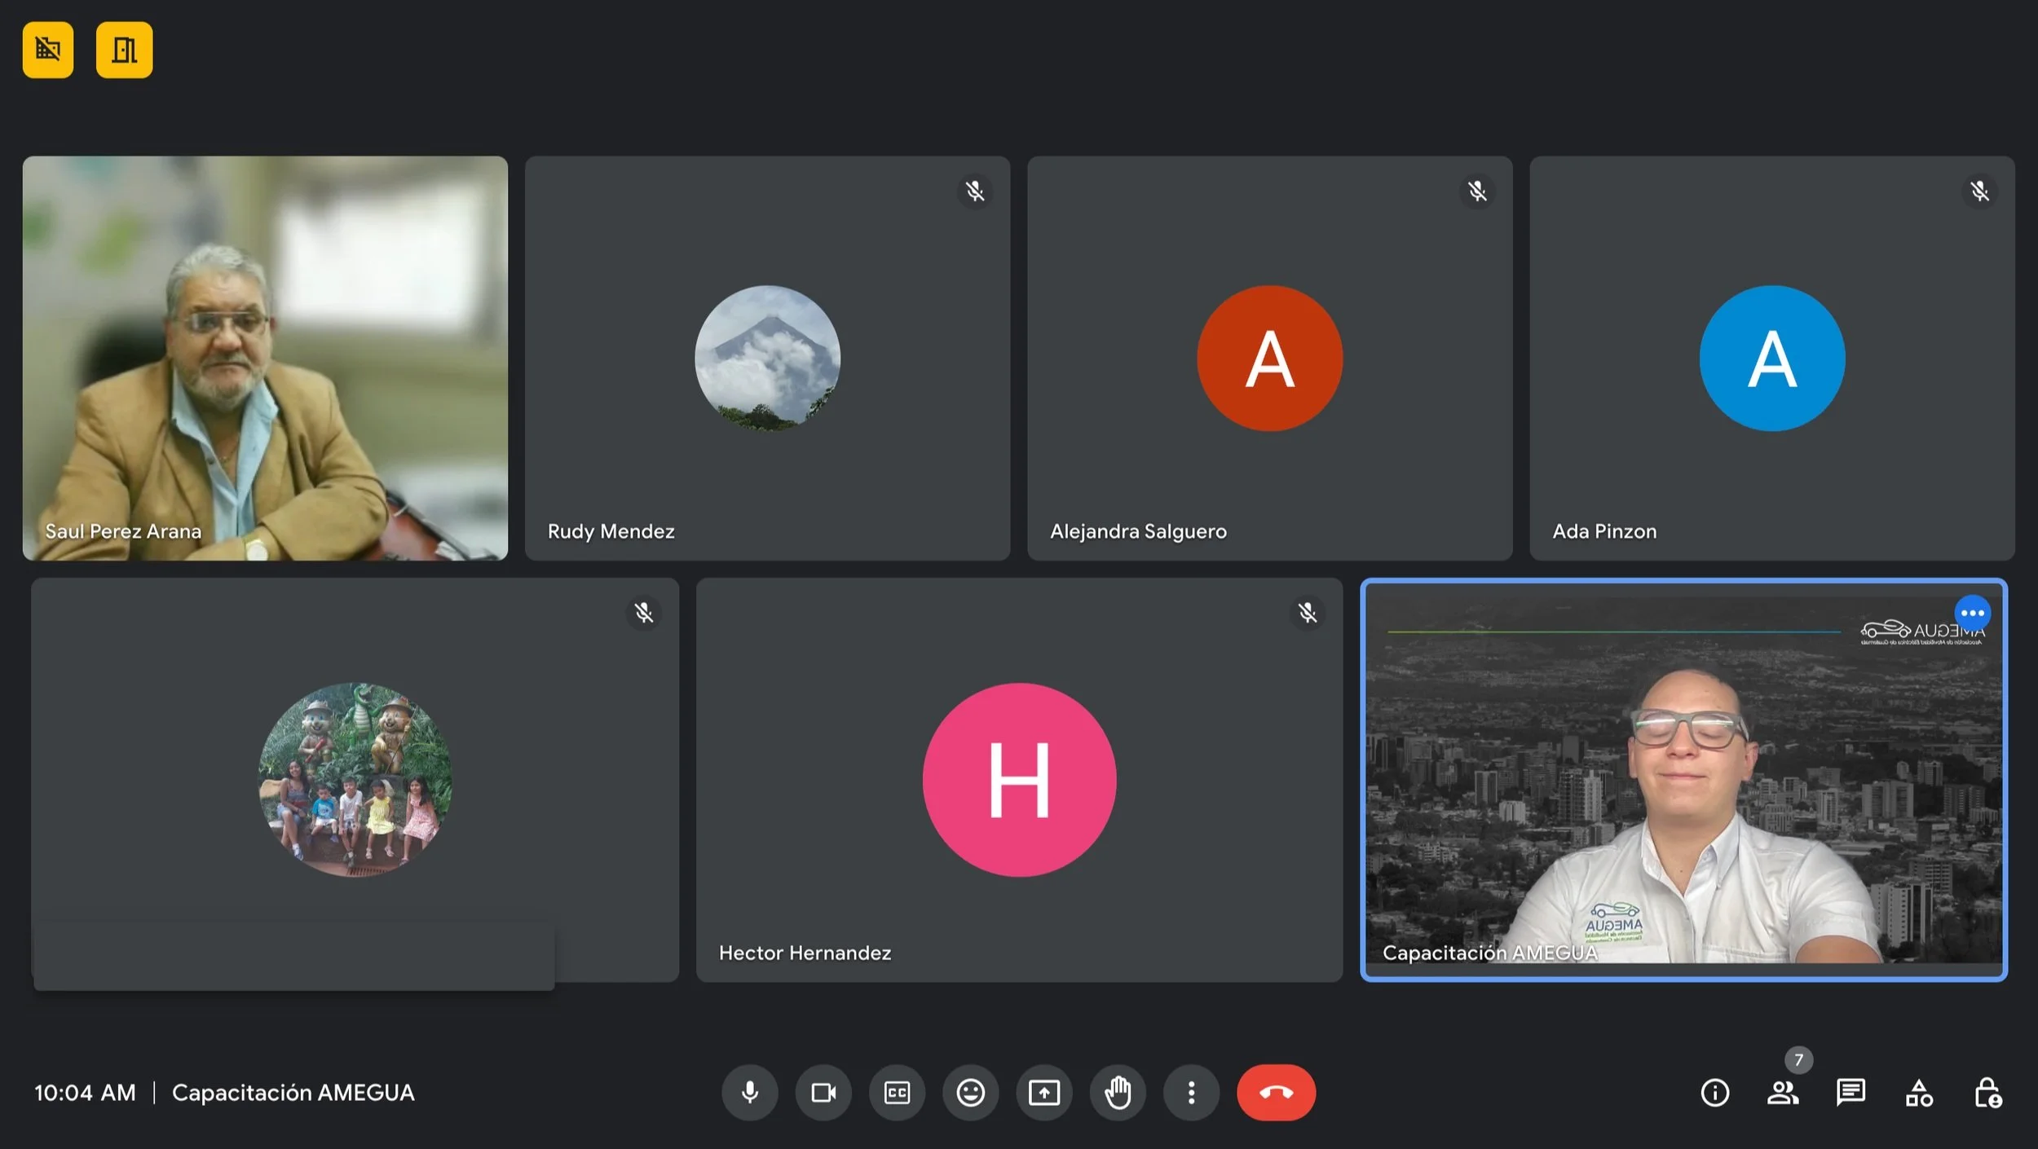
Task: Raise your hand
Action: 1118,1092
